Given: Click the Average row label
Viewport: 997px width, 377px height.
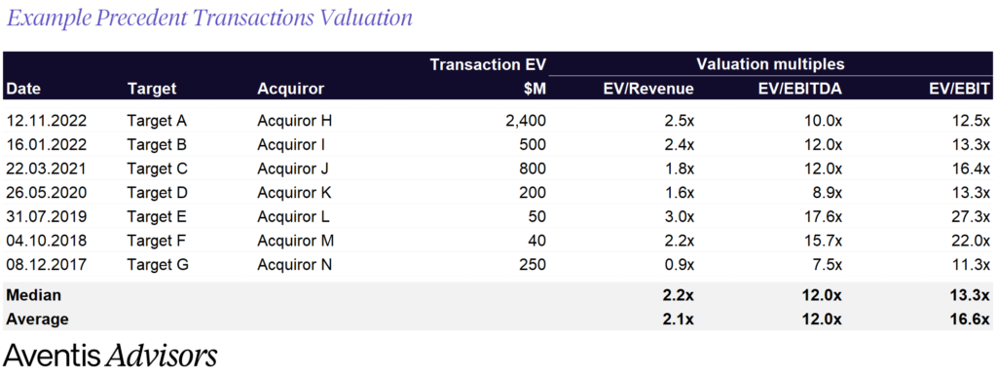Looking at the screenshot, I should tap(38, 319).
